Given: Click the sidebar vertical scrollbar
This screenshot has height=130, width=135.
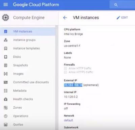Looking at the screenshot, I should (x=57, y=78).
